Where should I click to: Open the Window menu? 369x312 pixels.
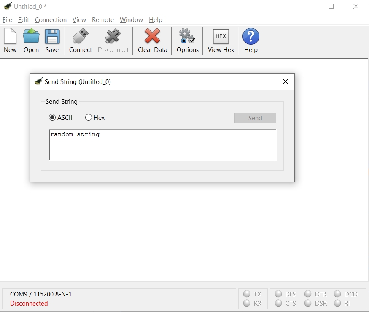[131, 20]
